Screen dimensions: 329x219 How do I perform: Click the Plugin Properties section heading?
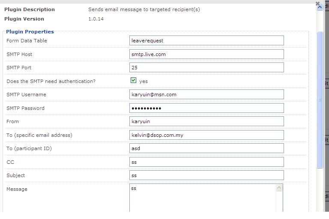[30, 32]
